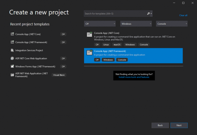Viewport: 197px width, 135px height.
Task: Click highlighted Console App (.NET Framework) result icon
Action: pyautogui.click(x=89, y=52)
